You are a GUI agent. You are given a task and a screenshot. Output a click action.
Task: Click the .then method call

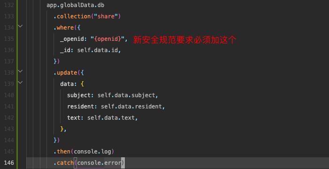coord(62,151)
